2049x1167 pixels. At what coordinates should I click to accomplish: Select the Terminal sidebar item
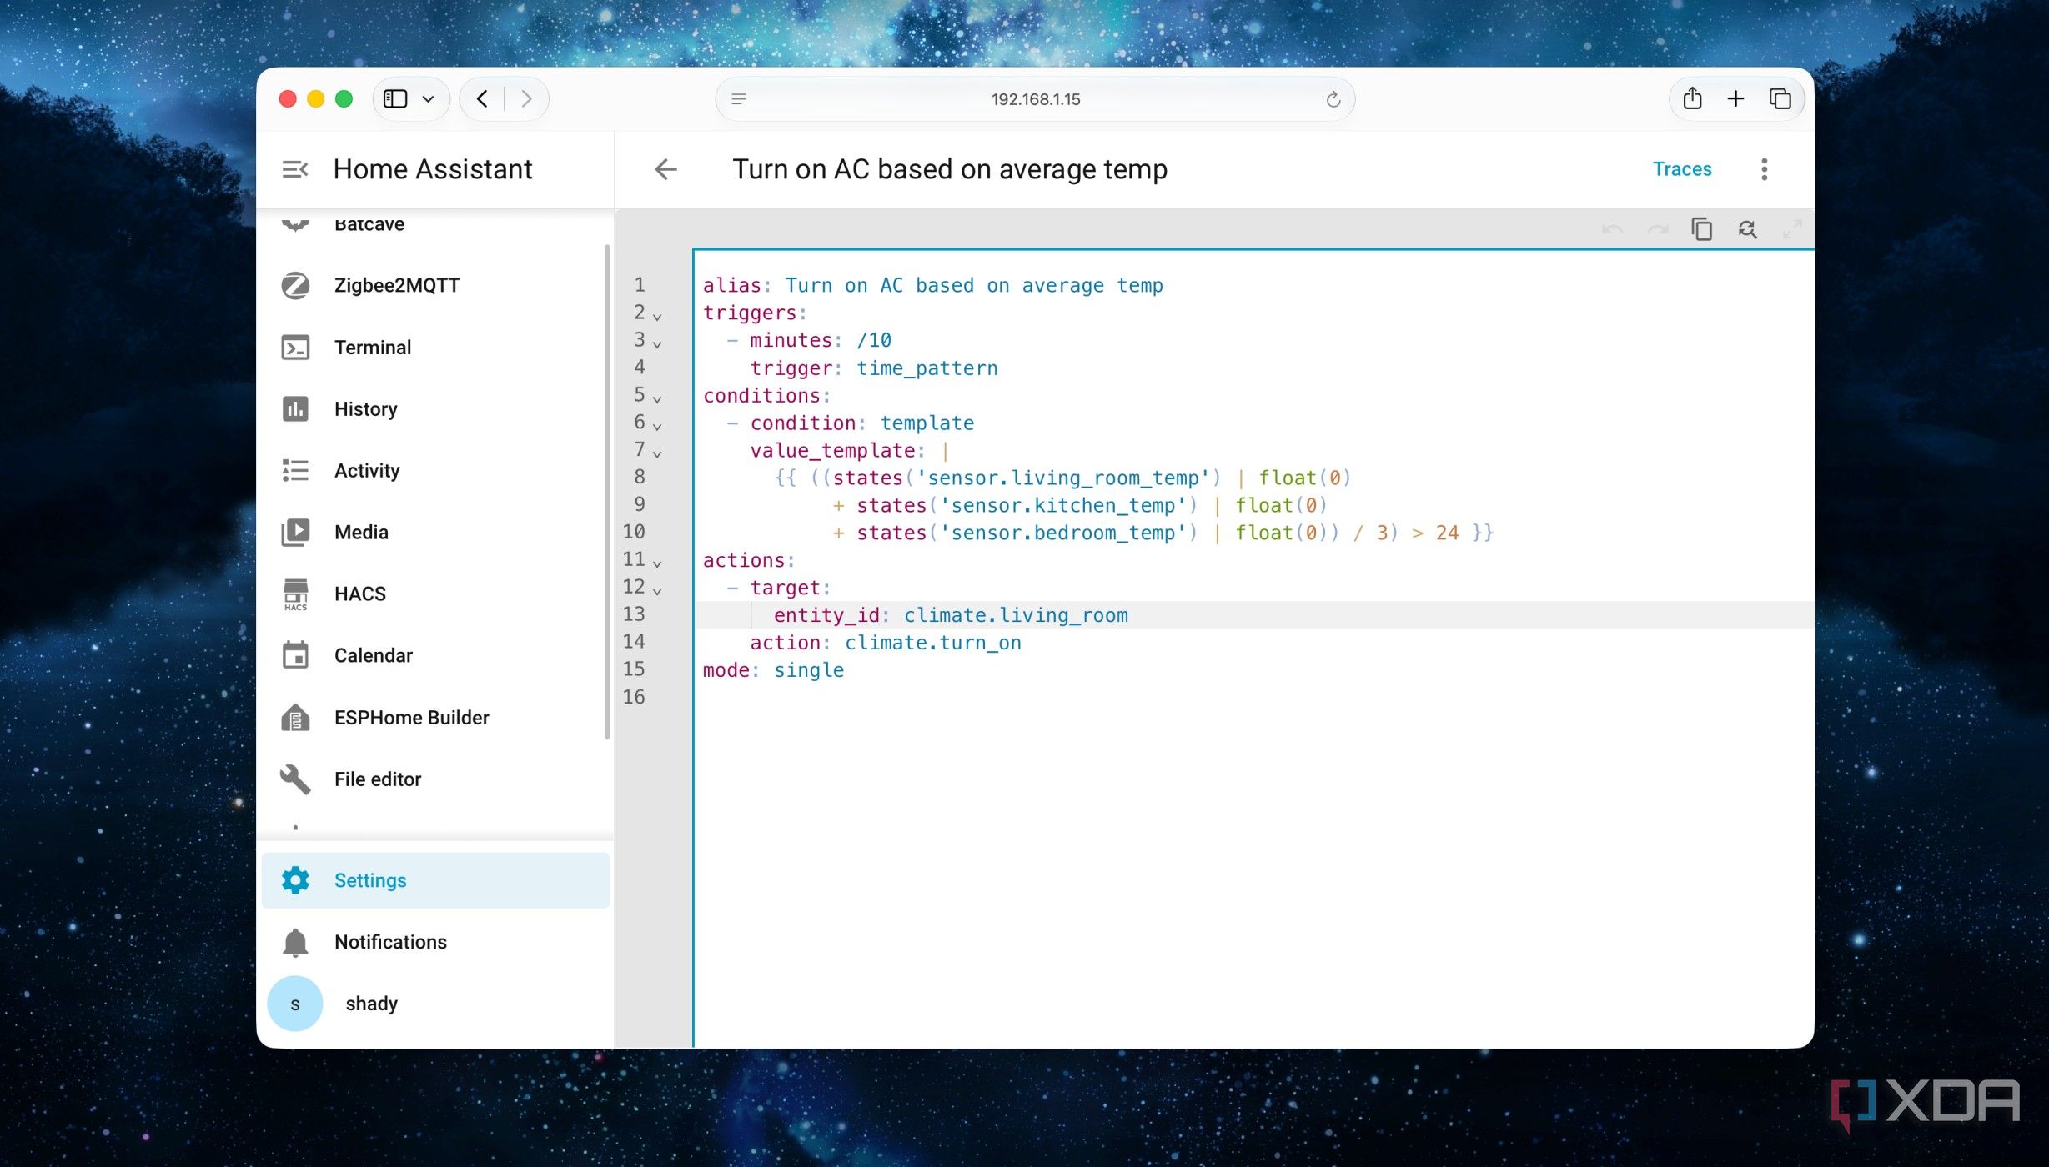point(434,347)
